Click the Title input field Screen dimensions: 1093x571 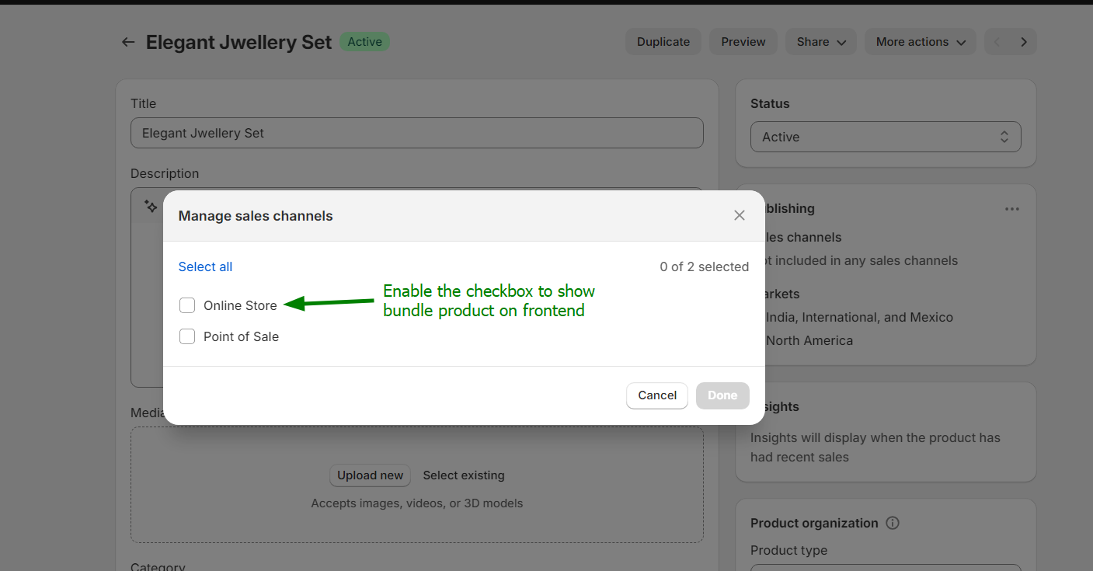[417, 133]
